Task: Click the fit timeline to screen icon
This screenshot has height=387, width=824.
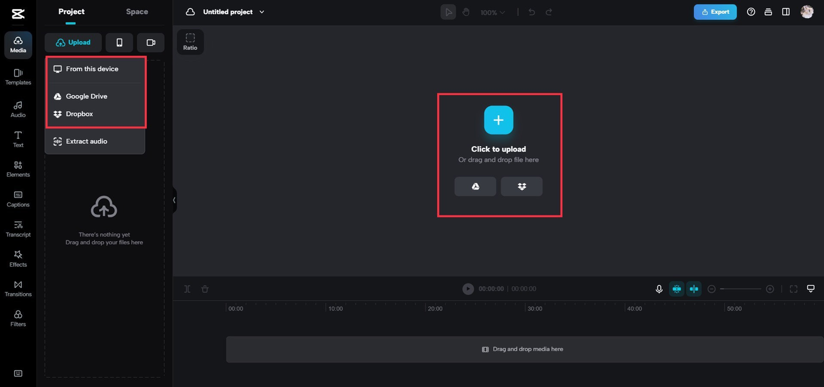Action: (794, 289)
